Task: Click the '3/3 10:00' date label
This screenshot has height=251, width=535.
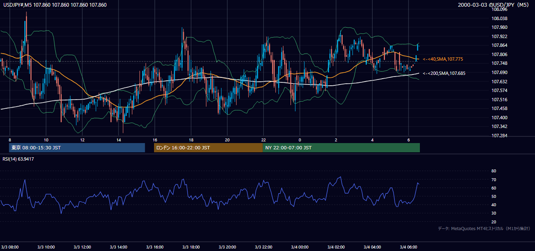Action: coord(46,247)
